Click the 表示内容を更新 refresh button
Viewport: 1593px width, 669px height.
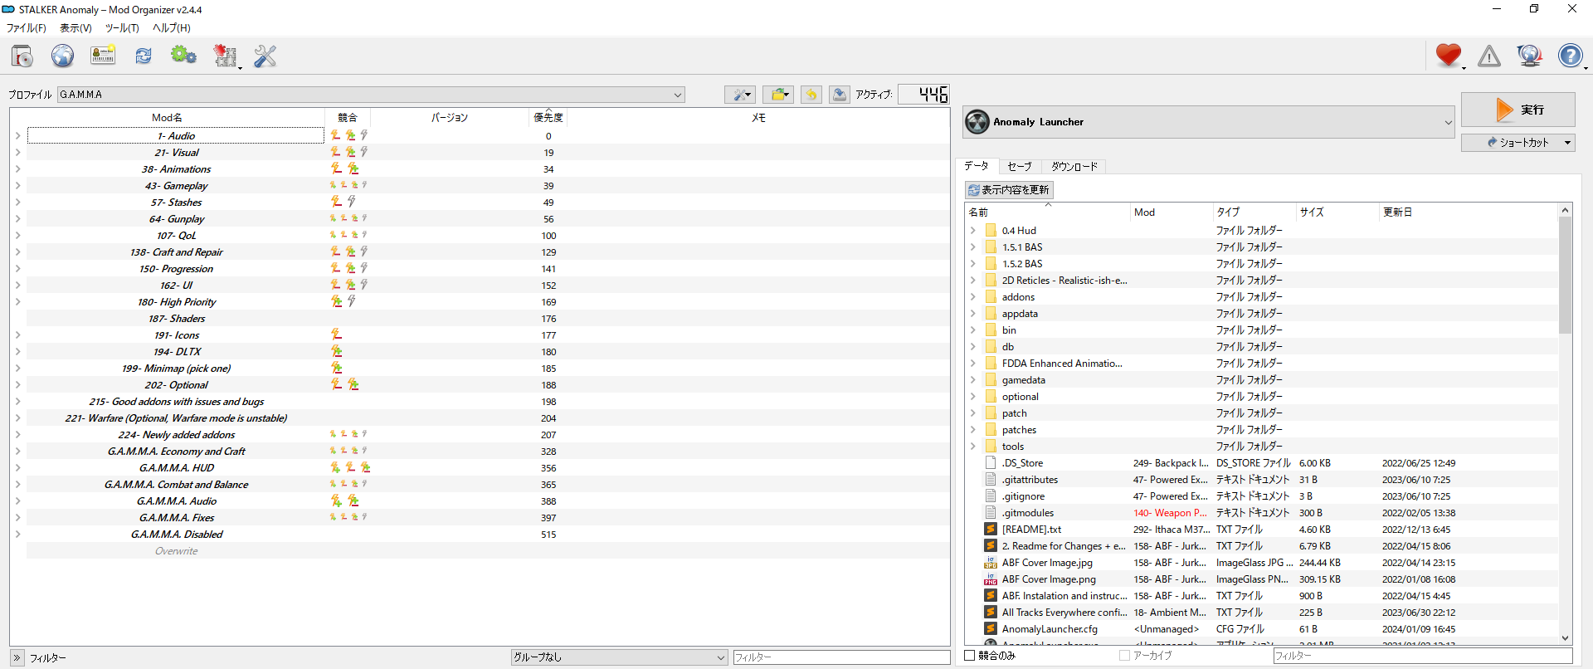1009,190
